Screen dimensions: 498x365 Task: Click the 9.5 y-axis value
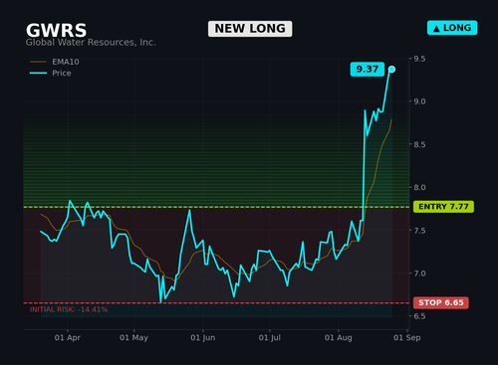pos(419,59)
